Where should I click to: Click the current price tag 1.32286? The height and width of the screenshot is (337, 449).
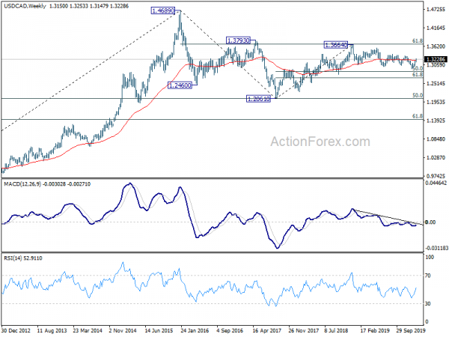(x=436, y=59)
